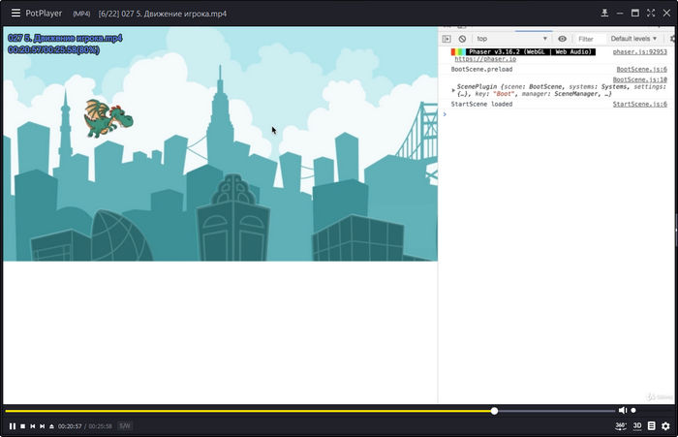This screenshot has height=437, width=678.
Task: Mute the audio via speaker icon
Action: (x=623, y=411)
